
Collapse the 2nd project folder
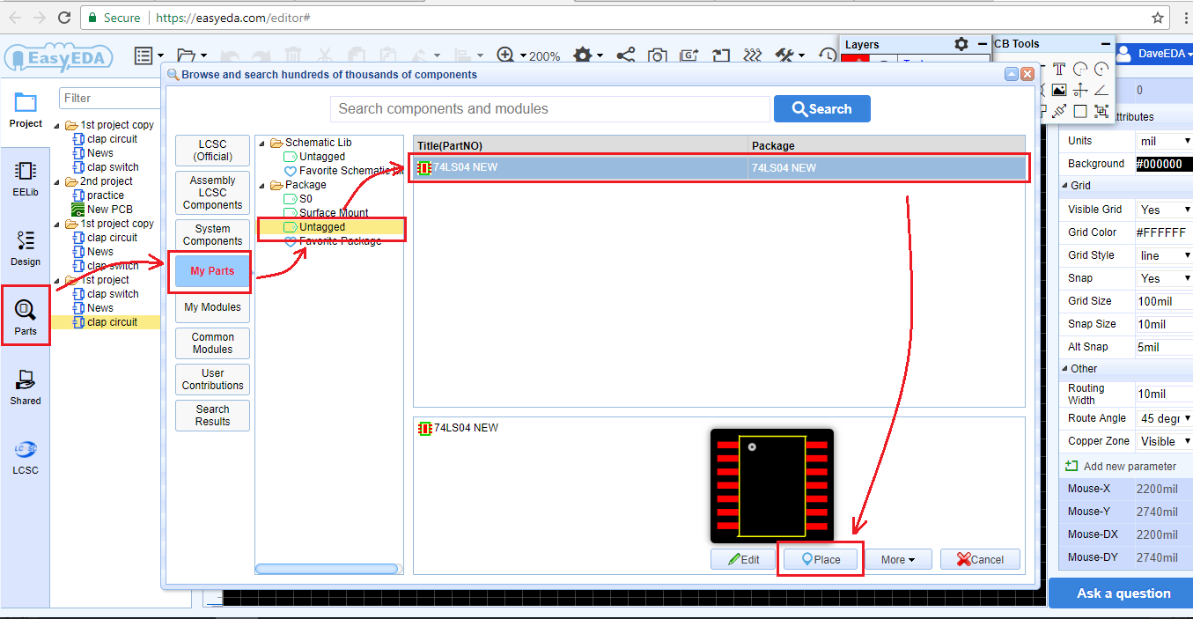(57, 181)
